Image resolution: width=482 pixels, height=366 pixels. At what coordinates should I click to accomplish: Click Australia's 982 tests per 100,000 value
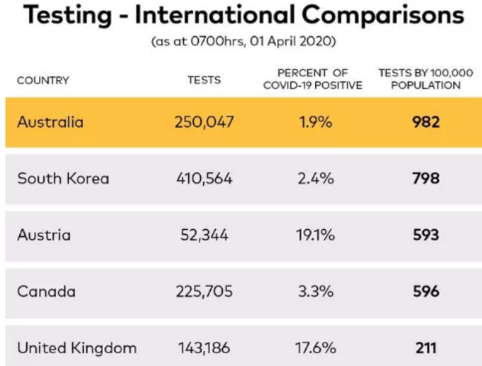426,122
